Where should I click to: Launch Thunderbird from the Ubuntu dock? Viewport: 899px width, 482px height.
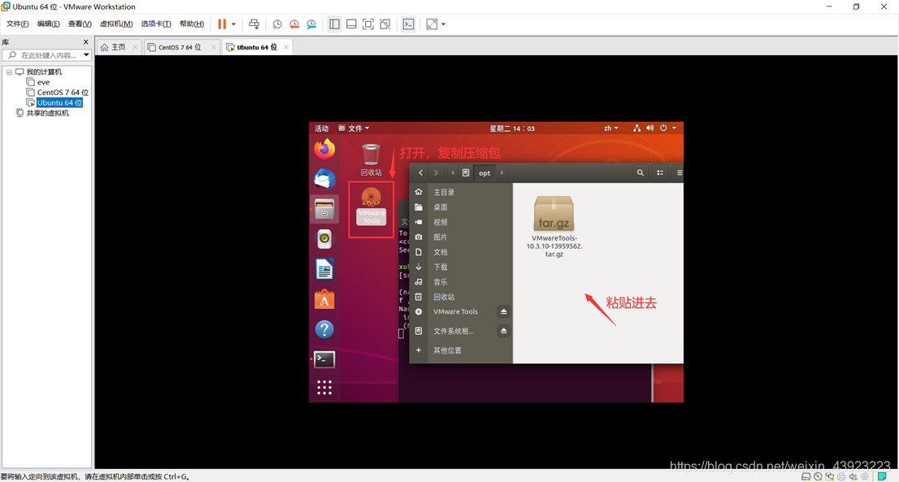tap(324, 180)
